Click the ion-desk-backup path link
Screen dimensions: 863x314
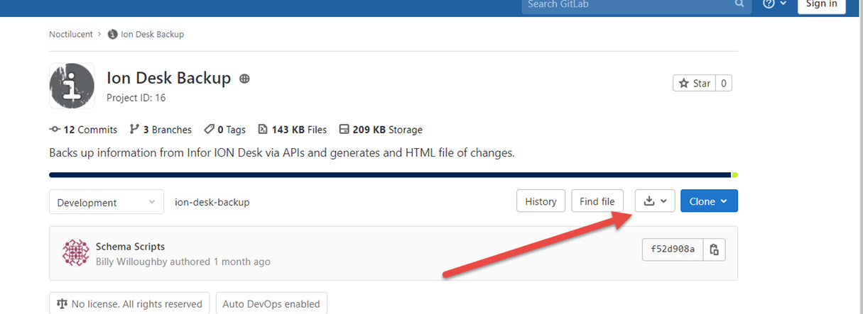click(x=212, y=202)
